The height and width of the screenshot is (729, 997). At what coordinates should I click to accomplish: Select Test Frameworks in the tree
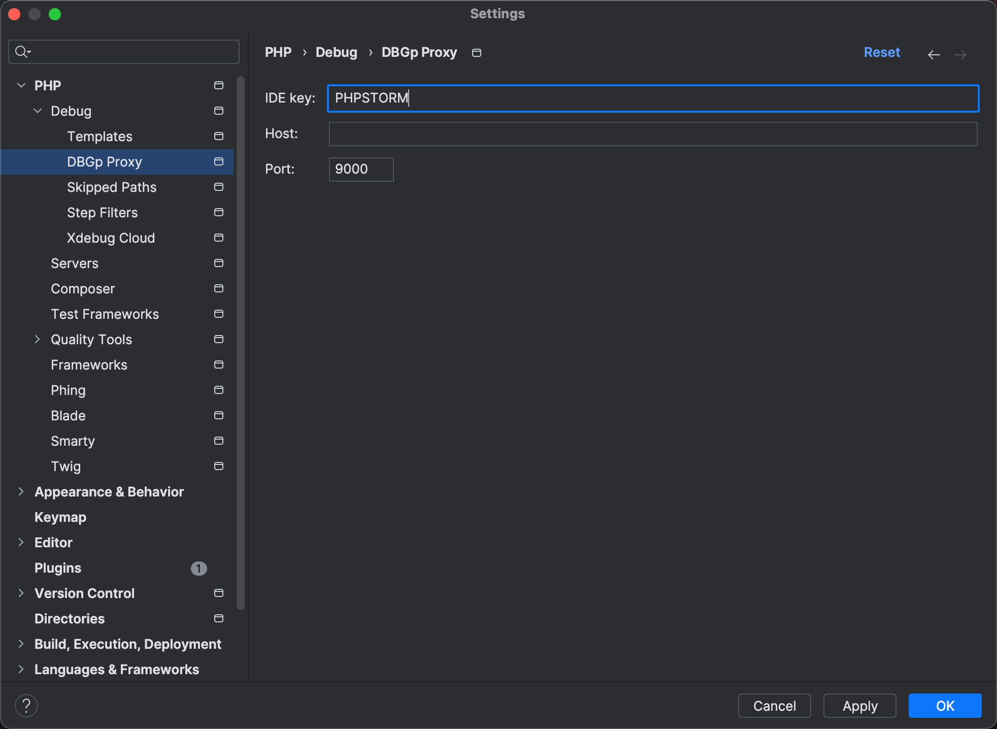coord(105,314)
